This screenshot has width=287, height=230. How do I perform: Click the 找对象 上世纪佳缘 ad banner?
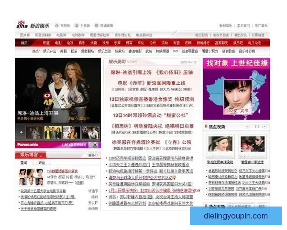(x=236, y=89)
